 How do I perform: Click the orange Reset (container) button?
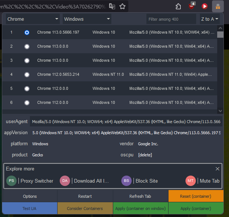point(196,196)
